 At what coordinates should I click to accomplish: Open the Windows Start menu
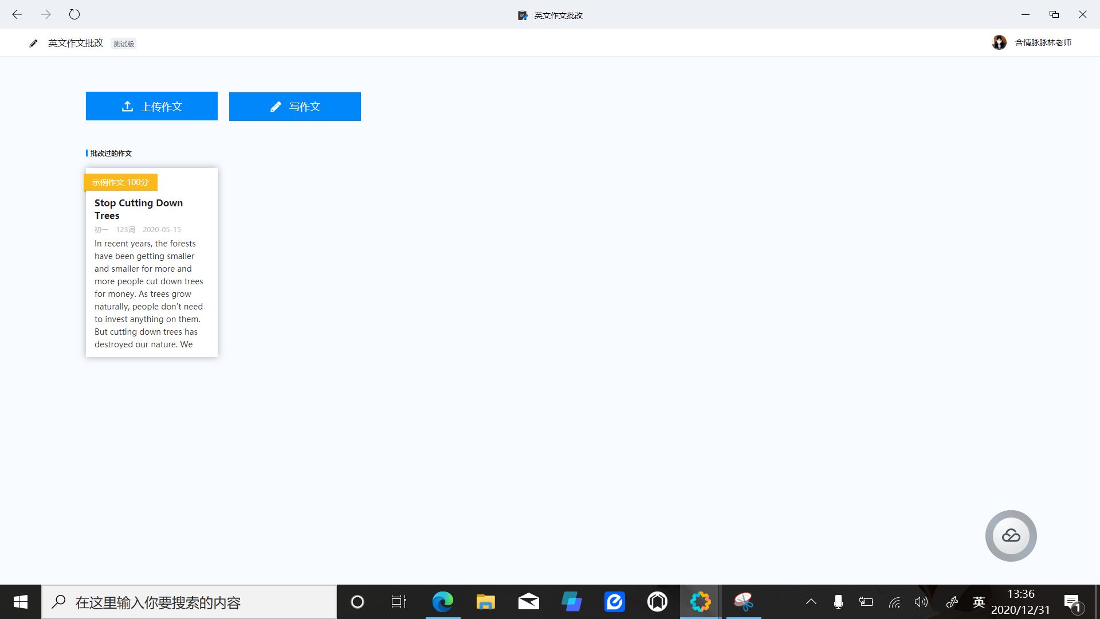[21, 602]
